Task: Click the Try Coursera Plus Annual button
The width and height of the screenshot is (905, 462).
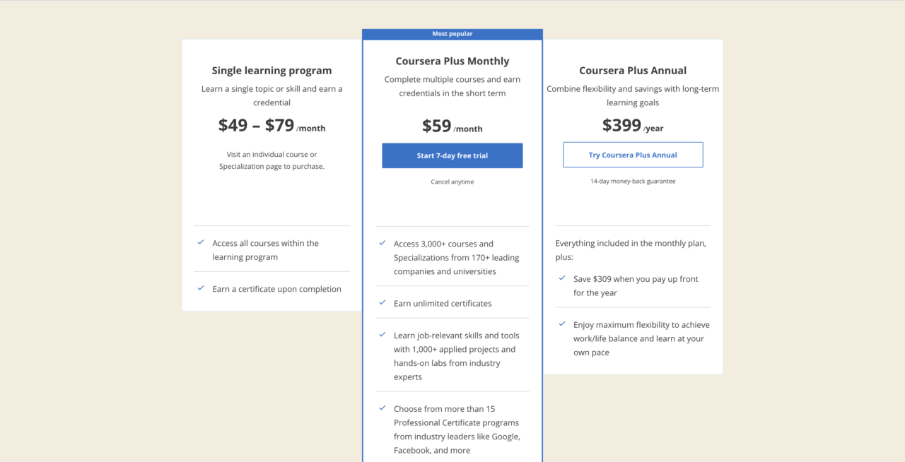Action: [633, 155]
